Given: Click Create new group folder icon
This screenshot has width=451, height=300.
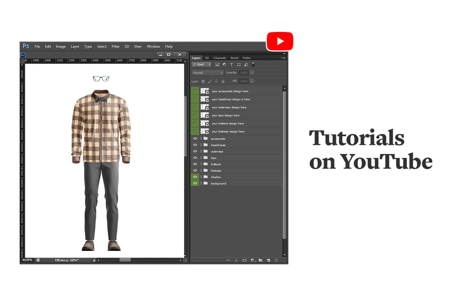Looking at the screenshot, I should [260, 260].
